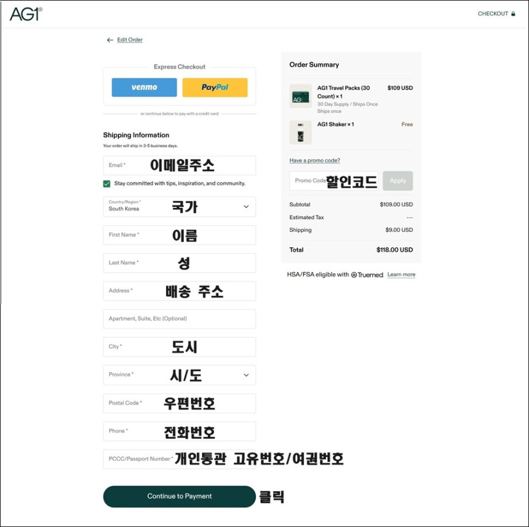Click the checkout lock icon
This screenshot has width=529, height=527.
[513, 14]
